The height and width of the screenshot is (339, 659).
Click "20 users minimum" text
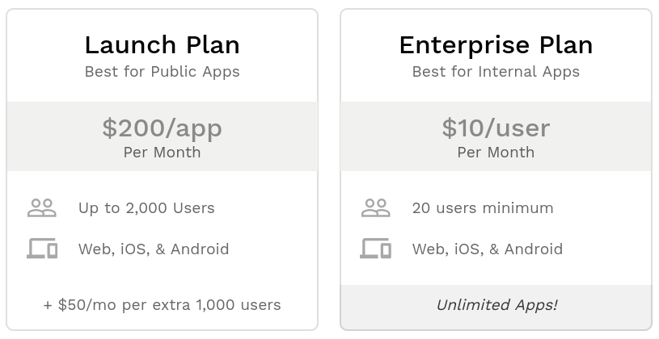click(483, 208)
